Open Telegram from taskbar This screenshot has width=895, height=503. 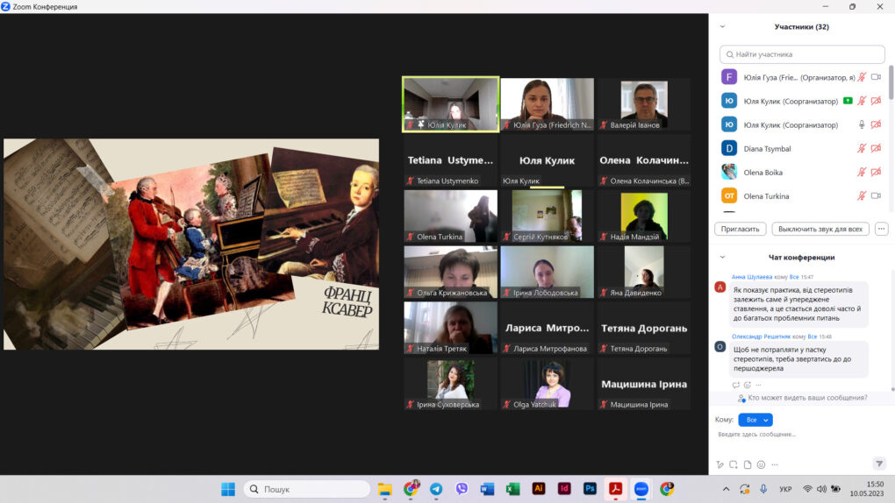(x=436, y=489)
